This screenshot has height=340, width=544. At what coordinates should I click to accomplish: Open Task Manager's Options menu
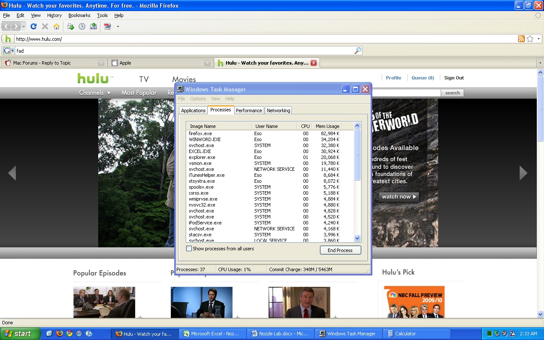coord(198,99)
